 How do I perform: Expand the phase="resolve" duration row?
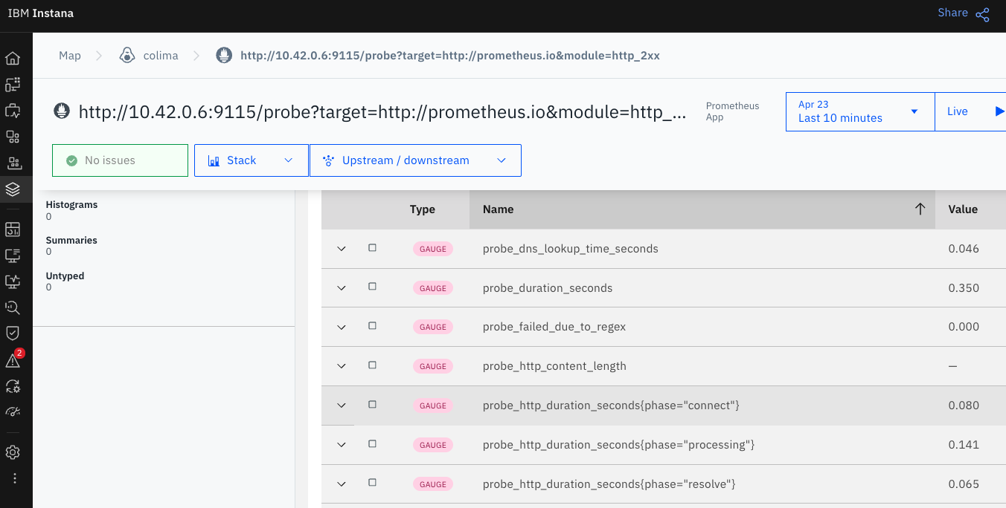[x=342, y=484]
